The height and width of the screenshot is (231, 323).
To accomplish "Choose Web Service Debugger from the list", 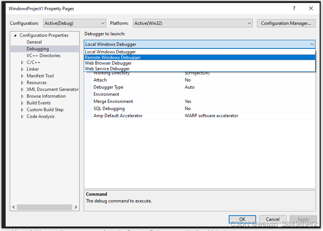I will (x=199, y=69).
